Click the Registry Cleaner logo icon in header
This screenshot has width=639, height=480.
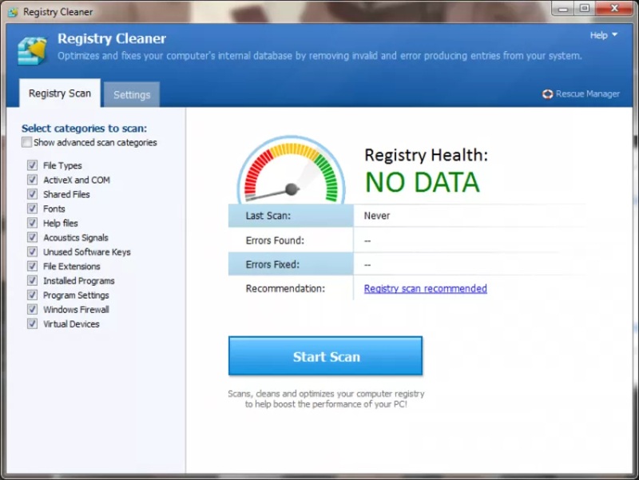coord(32,49)
